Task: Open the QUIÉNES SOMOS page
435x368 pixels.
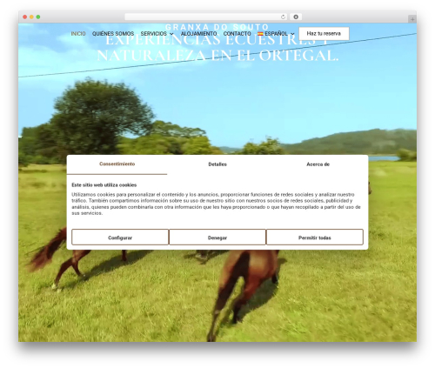Action: coord(113,34)
